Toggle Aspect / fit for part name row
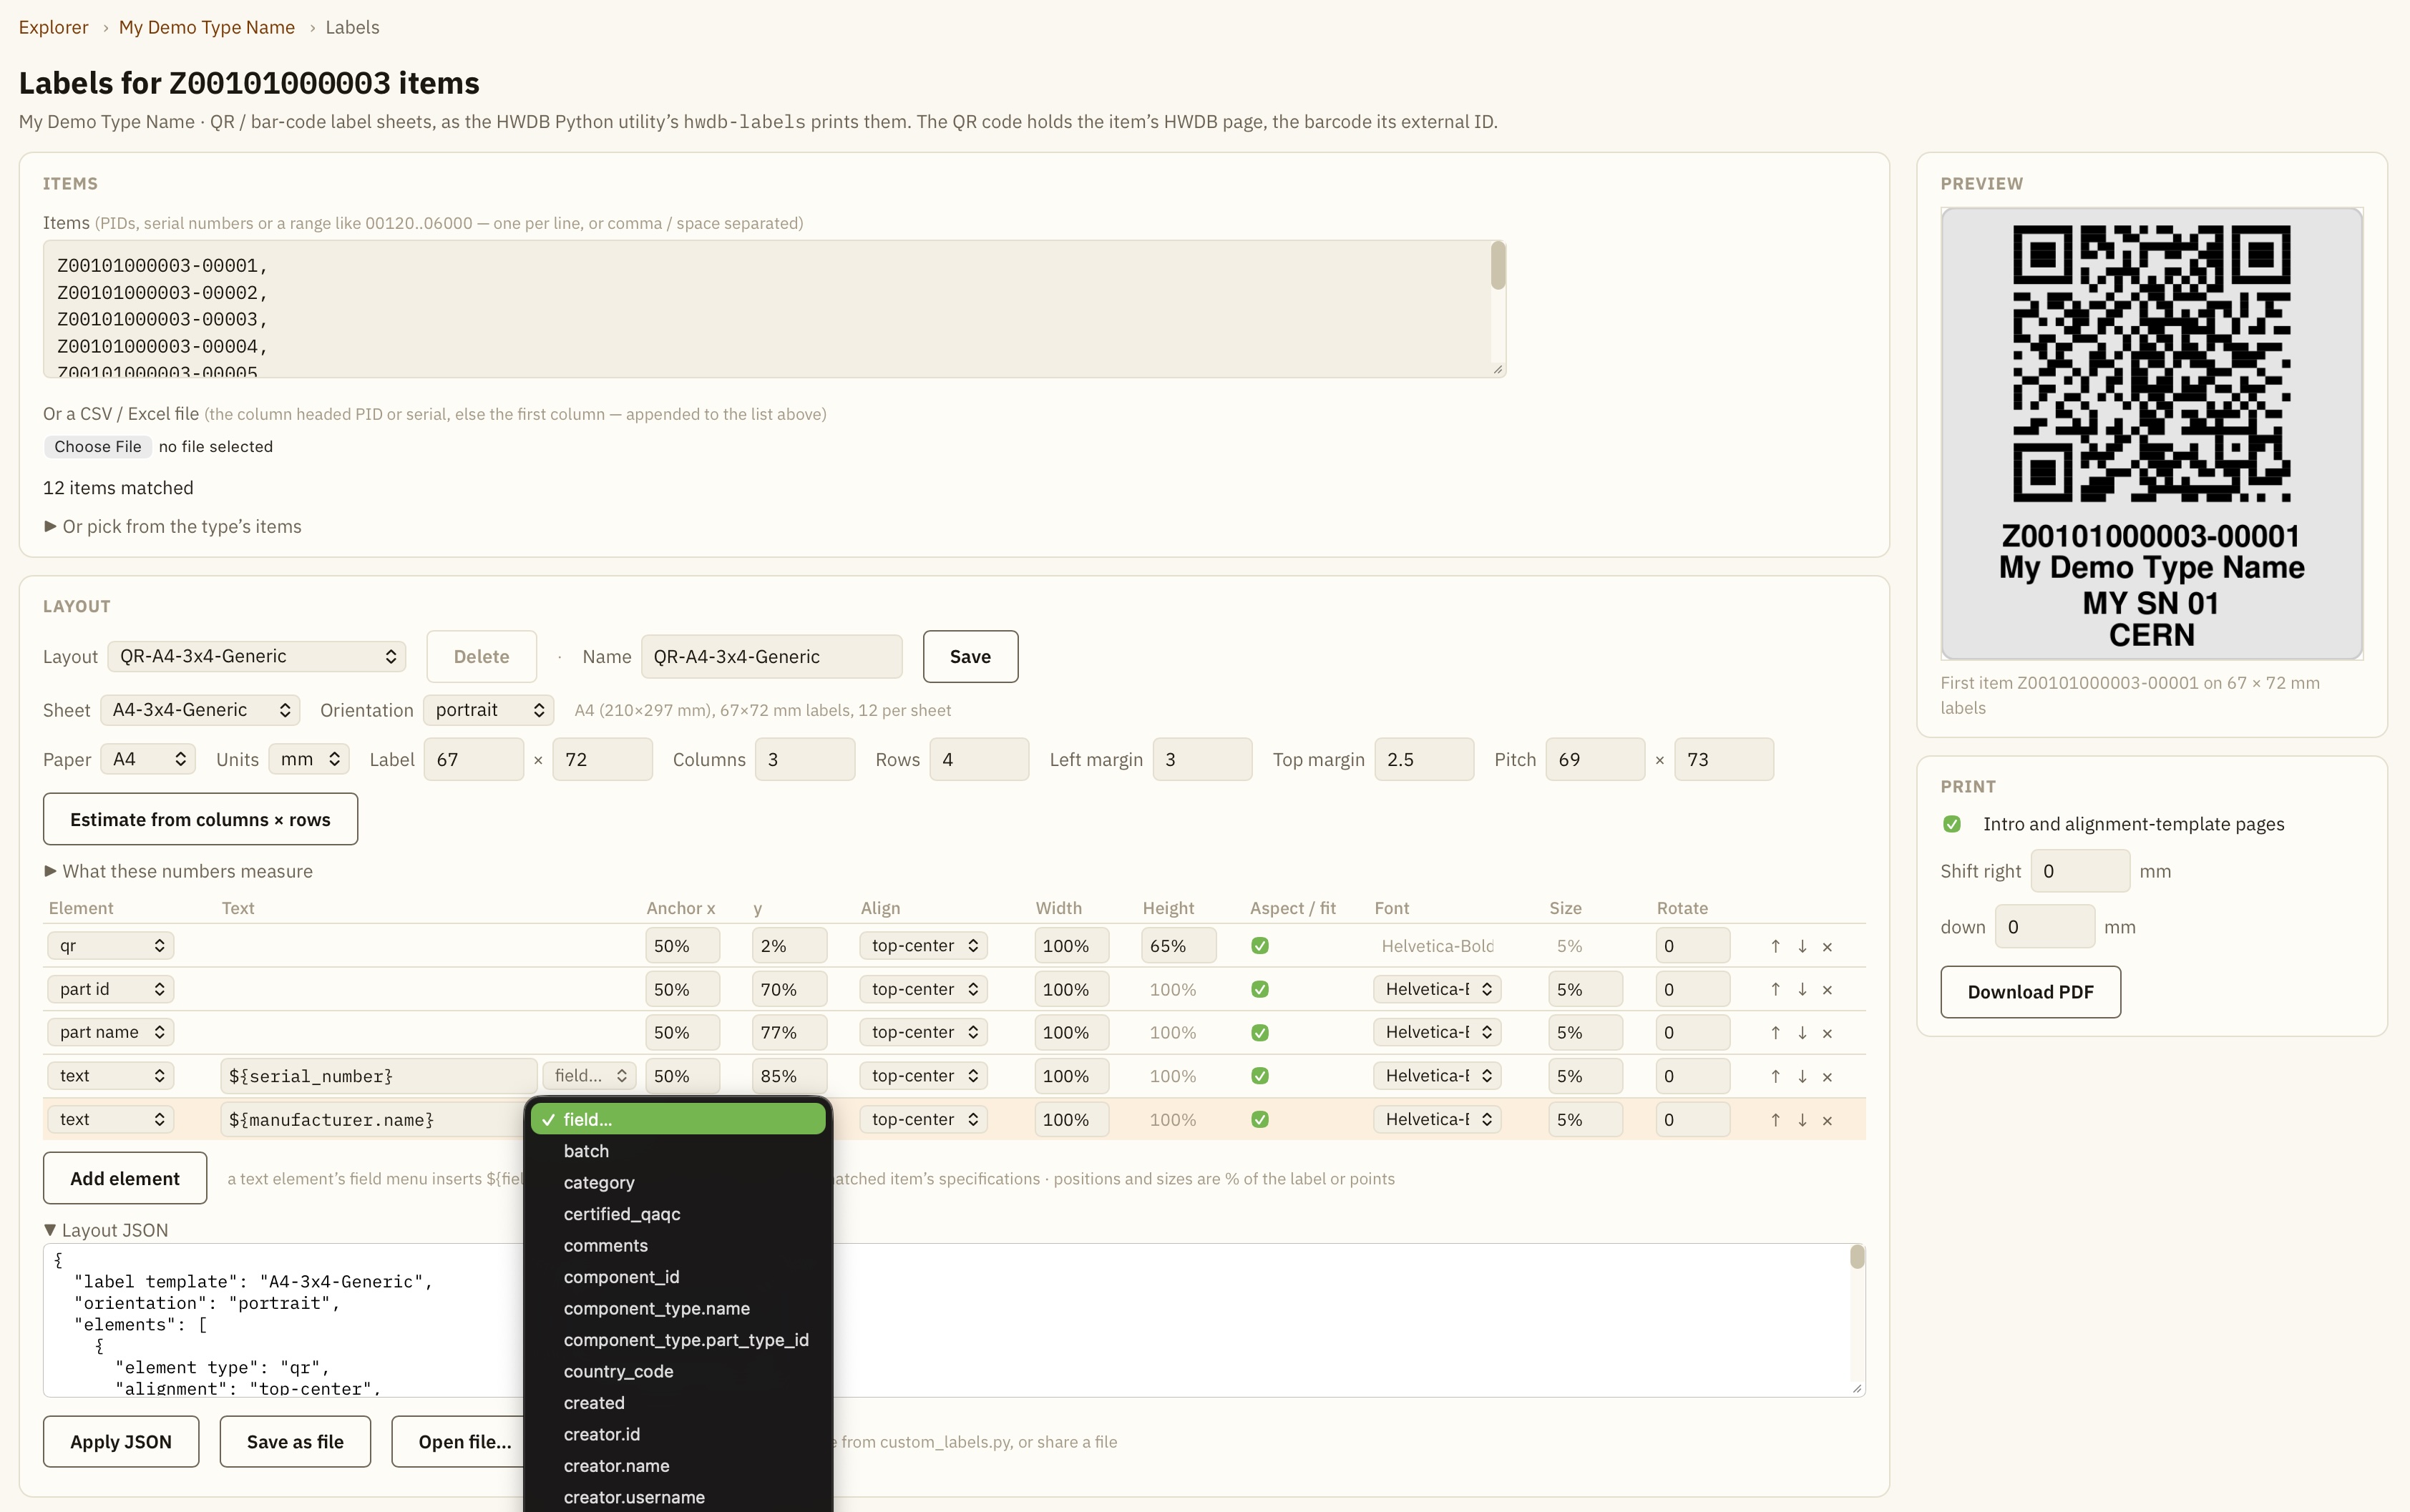 1259,1033
